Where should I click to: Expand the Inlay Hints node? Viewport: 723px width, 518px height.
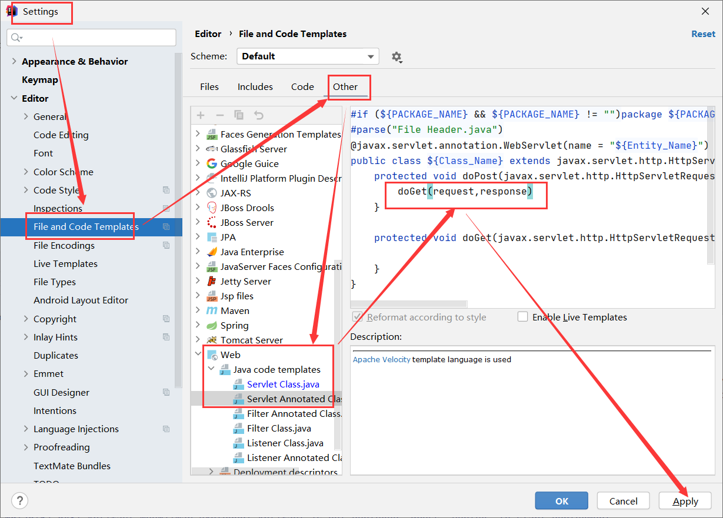(x=26, y=337)
